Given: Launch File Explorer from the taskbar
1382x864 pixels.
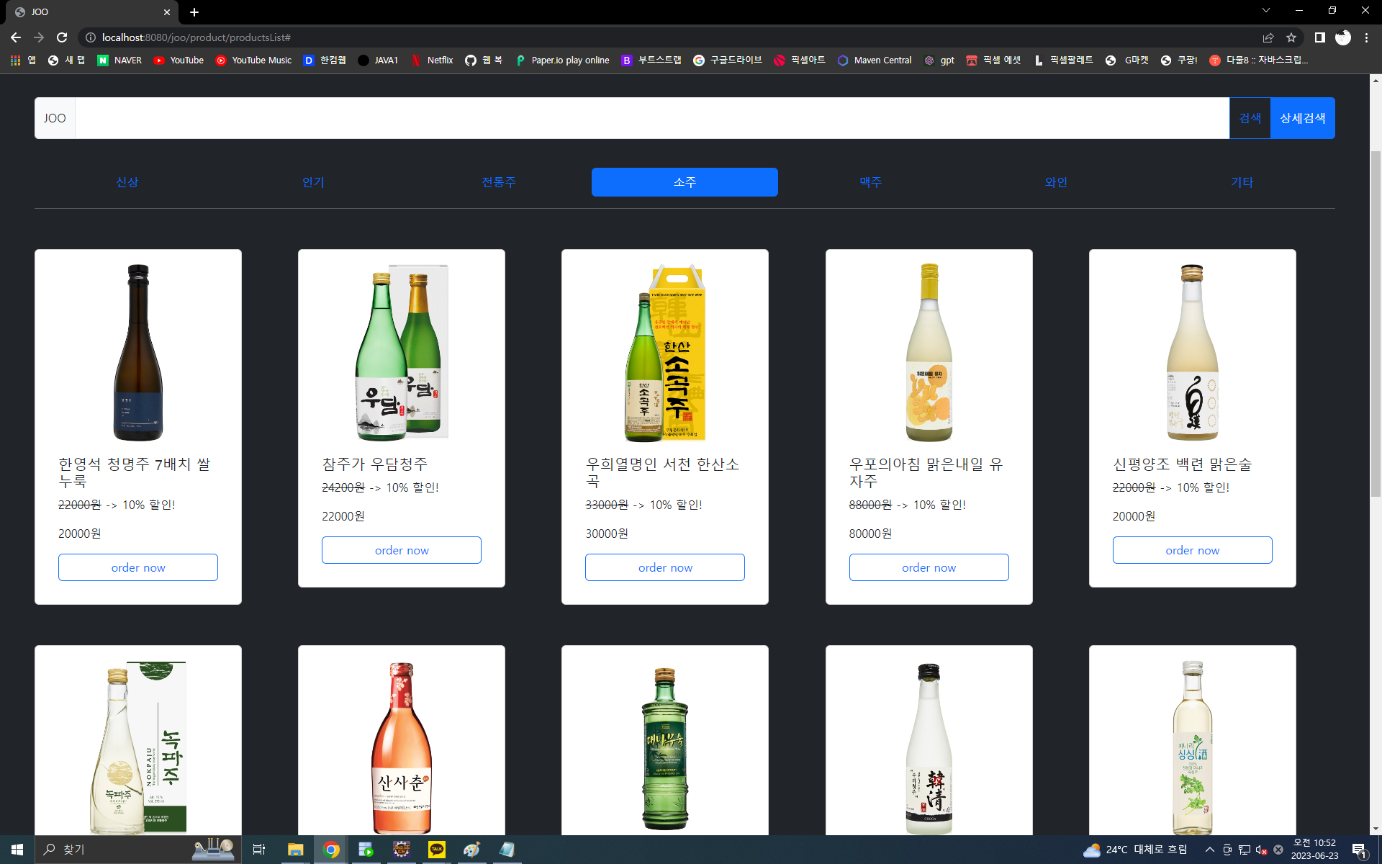Looking at the screenshot, I should coord(295,850).
